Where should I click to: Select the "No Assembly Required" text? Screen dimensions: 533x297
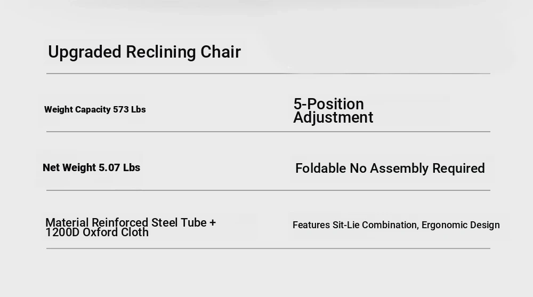pos(417,168)
